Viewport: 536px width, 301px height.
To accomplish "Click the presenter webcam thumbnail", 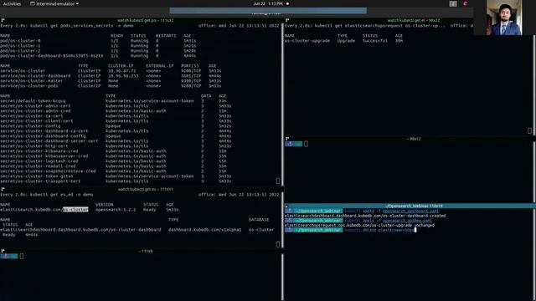I will 504,18.
